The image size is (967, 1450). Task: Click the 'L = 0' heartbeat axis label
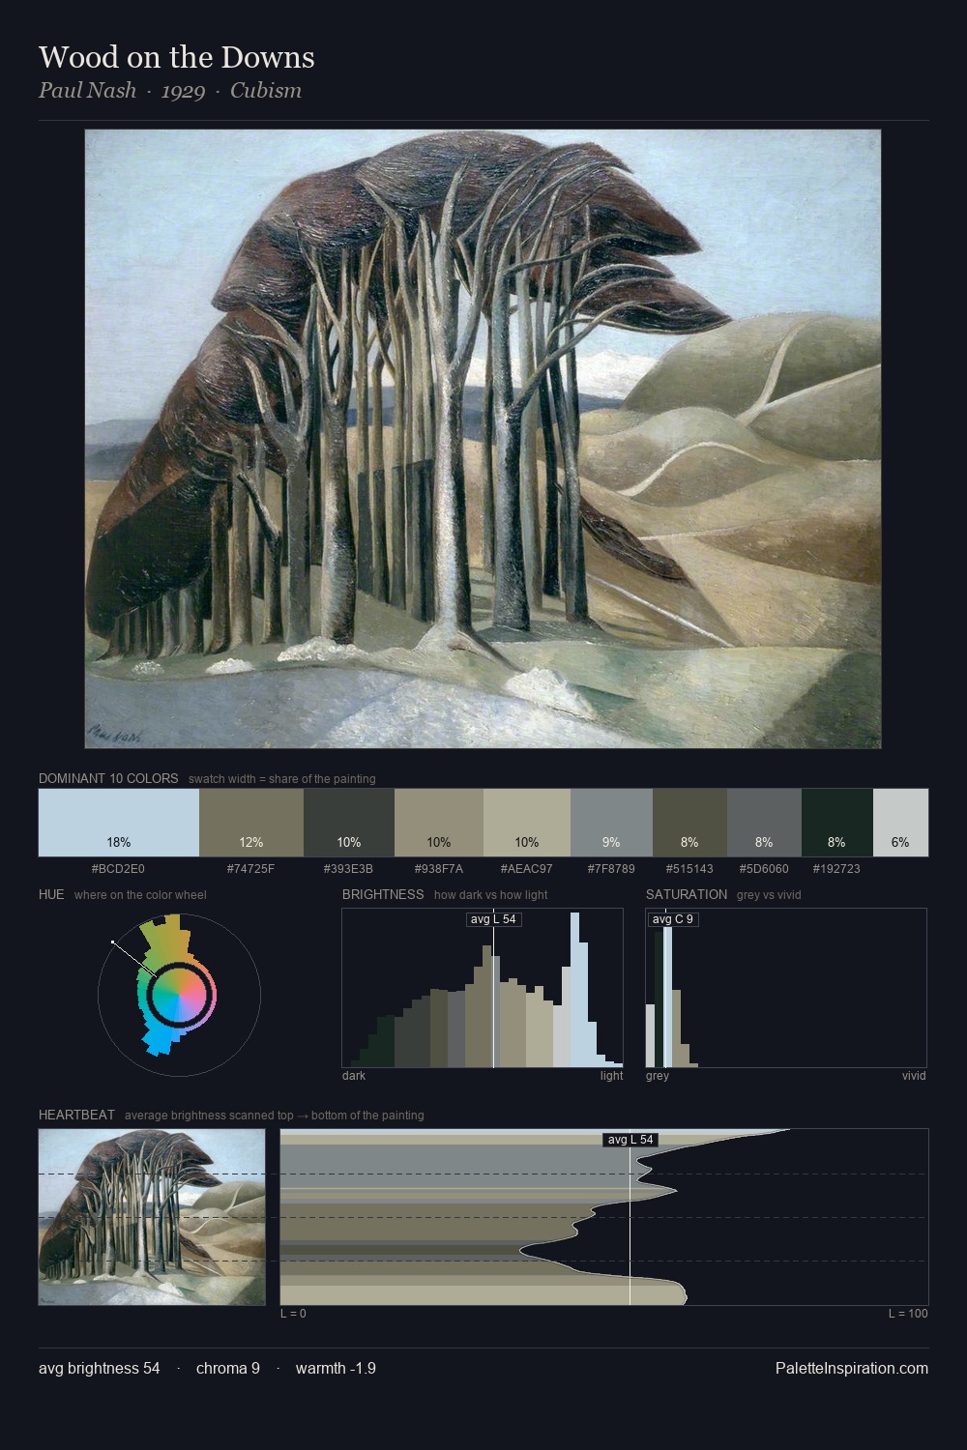click(293, 1313)
